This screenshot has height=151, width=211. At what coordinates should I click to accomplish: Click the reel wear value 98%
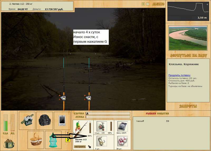[x=110, y=133]
